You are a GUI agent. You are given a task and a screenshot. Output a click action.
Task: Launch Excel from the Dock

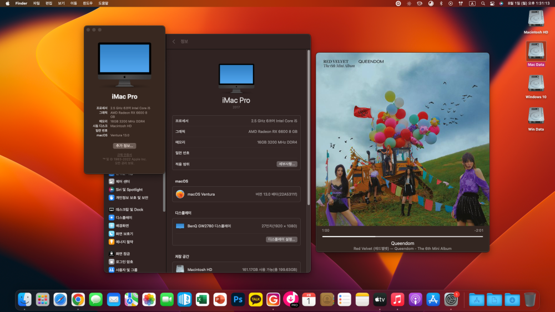pos(202,300)
